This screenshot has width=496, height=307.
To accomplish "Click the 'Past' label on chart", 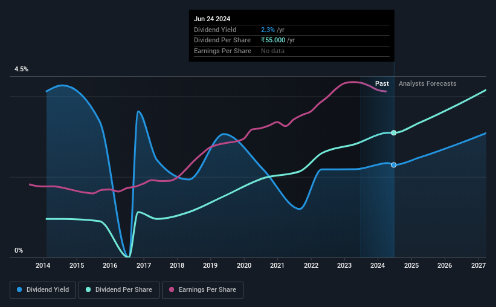I will pos(382,83).
